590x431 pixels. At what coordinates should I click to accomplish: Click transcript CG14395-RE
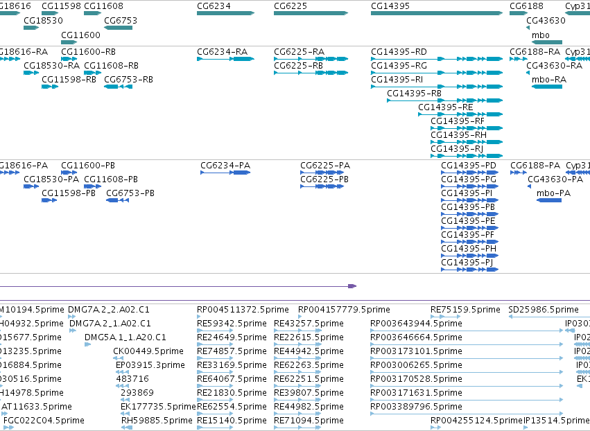click(x=460, y=114)
